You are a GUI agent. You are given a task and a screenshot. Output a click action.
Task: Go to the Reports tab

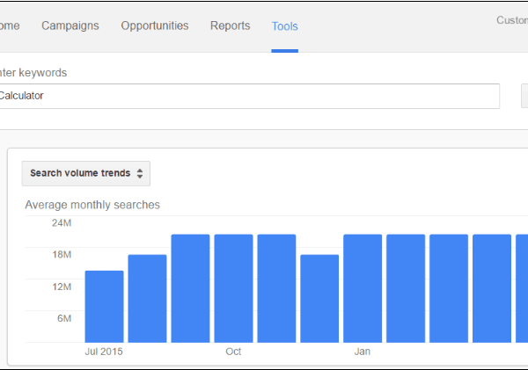pyautogui.click(x=230, y=25)
